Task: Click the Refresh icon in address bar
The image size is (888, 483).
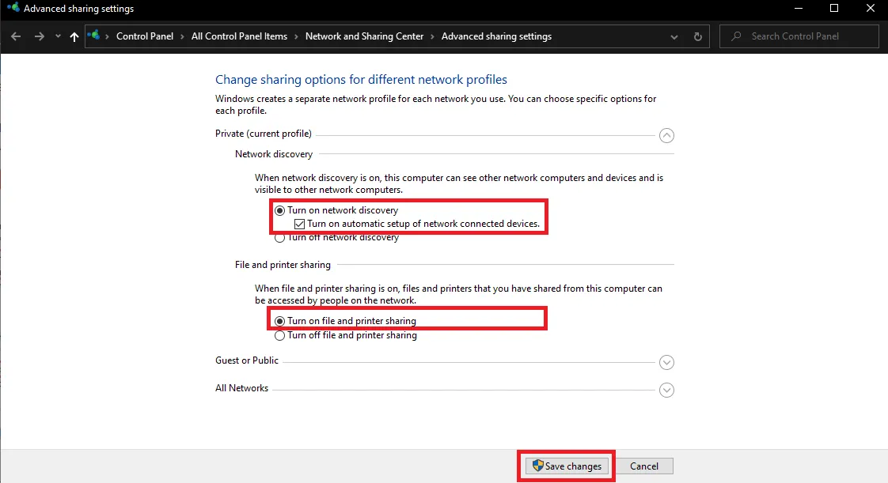Action: (697, 36)
